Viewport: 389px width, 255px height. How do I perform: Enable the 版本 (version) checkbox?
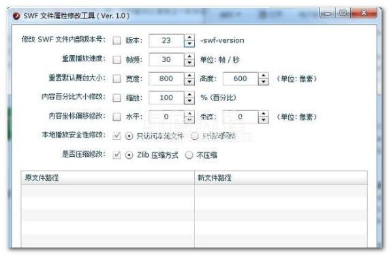pyautogui.click(x=116, y=40)
